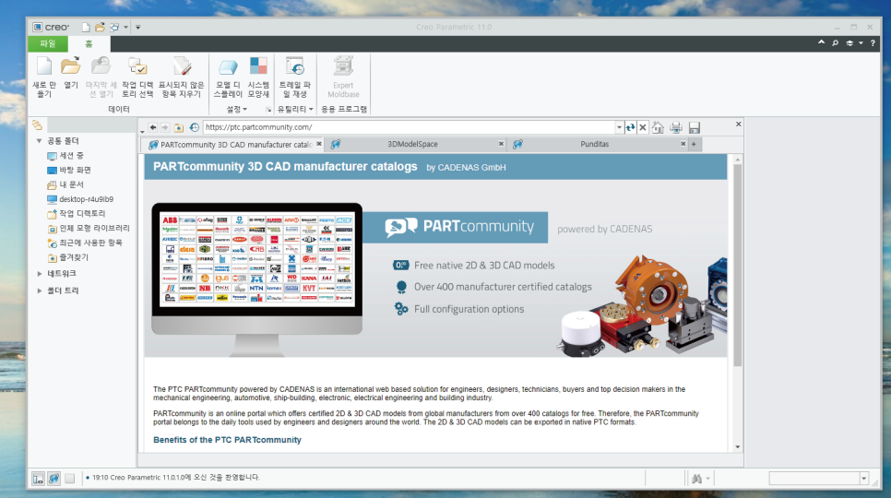Open 내 문서 folder

(65, 184)
